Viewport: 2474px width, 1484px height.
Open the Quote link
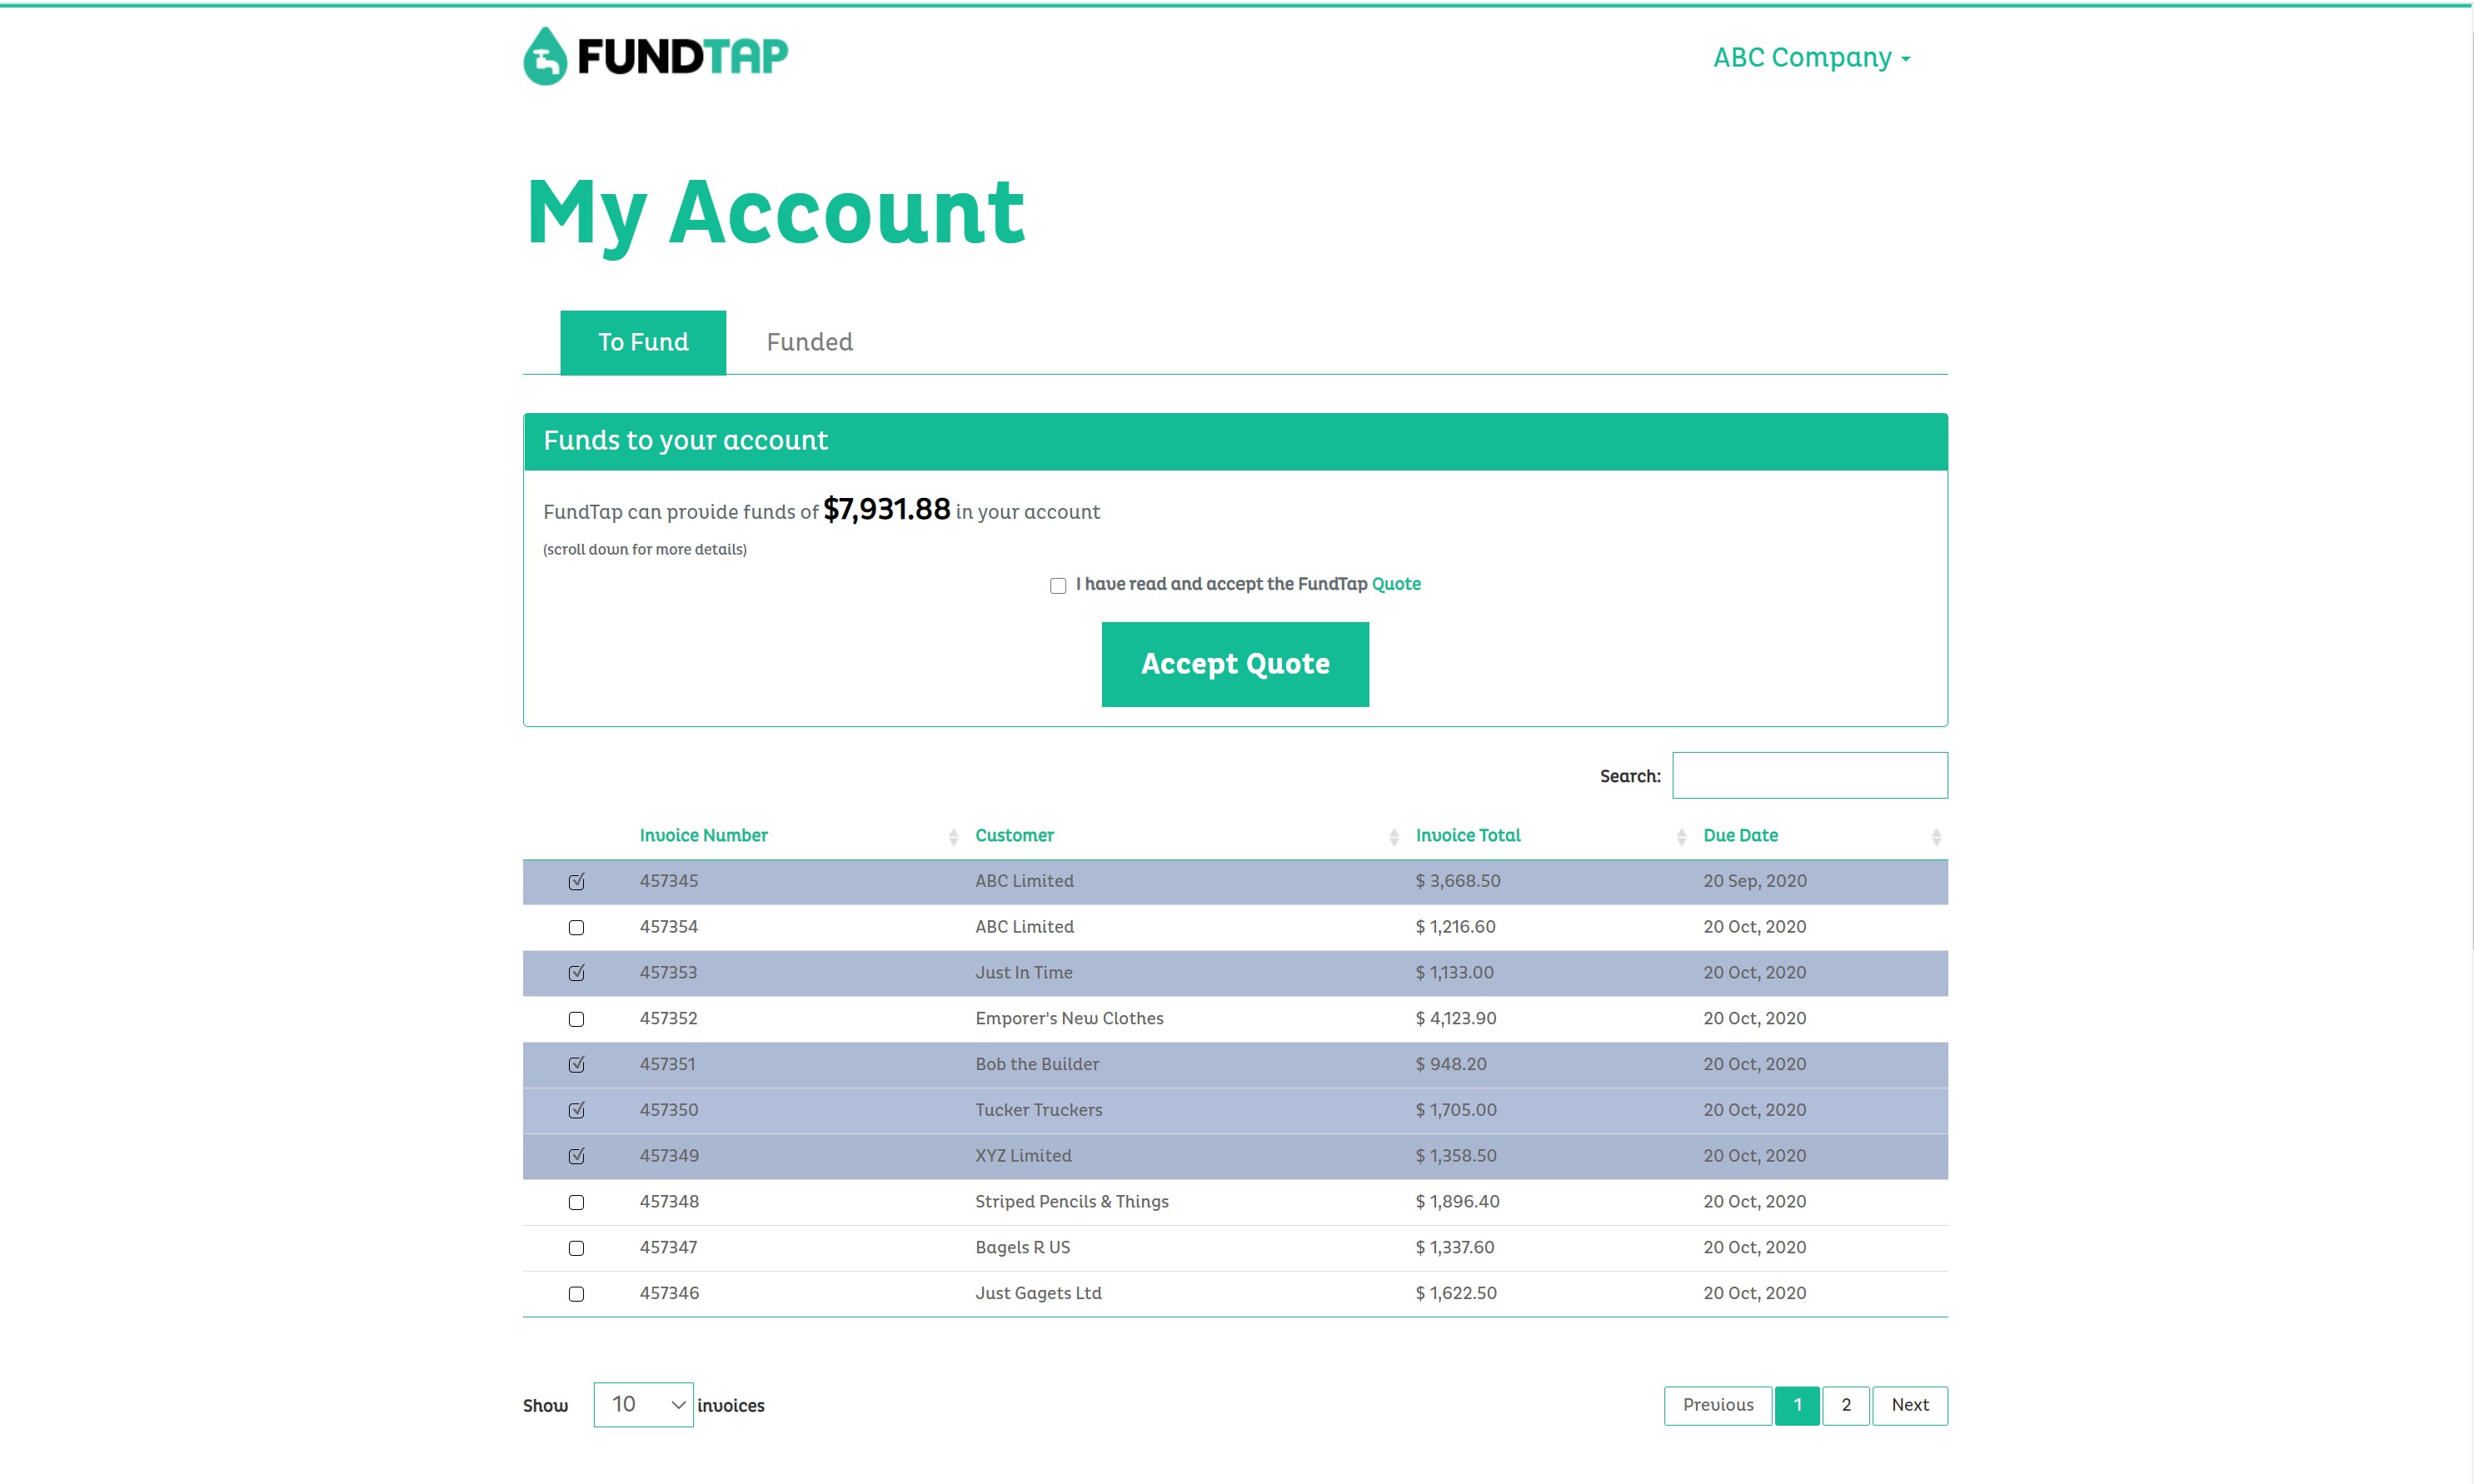(1396, 585)
